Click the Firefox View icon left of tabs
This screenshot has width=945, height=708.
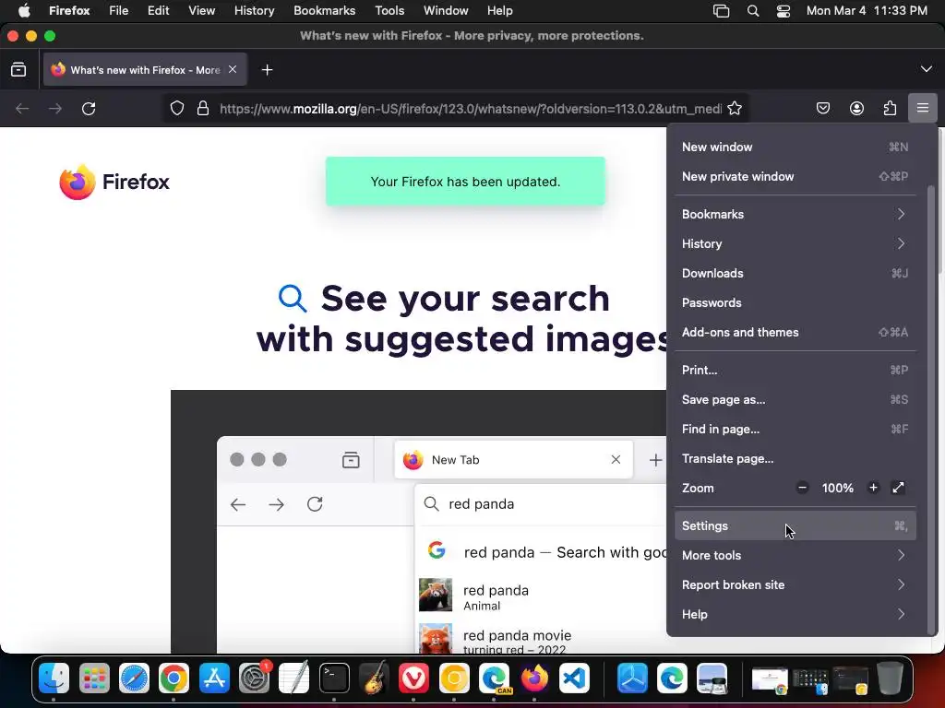pyautogui.click(x=18, y=70)
